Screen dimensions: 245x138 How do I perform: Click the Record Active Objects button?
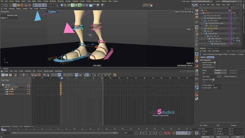165,133
